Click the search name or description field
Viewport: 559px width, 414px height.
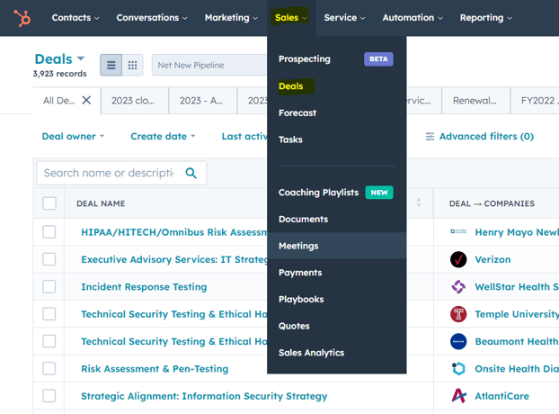click(108, 173)
